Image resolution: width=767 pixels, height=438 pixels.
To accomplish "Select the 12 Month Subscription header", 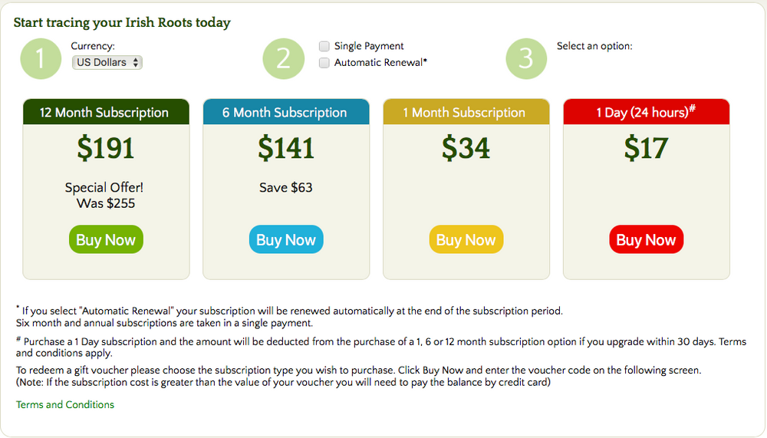I will click(106, 112).
